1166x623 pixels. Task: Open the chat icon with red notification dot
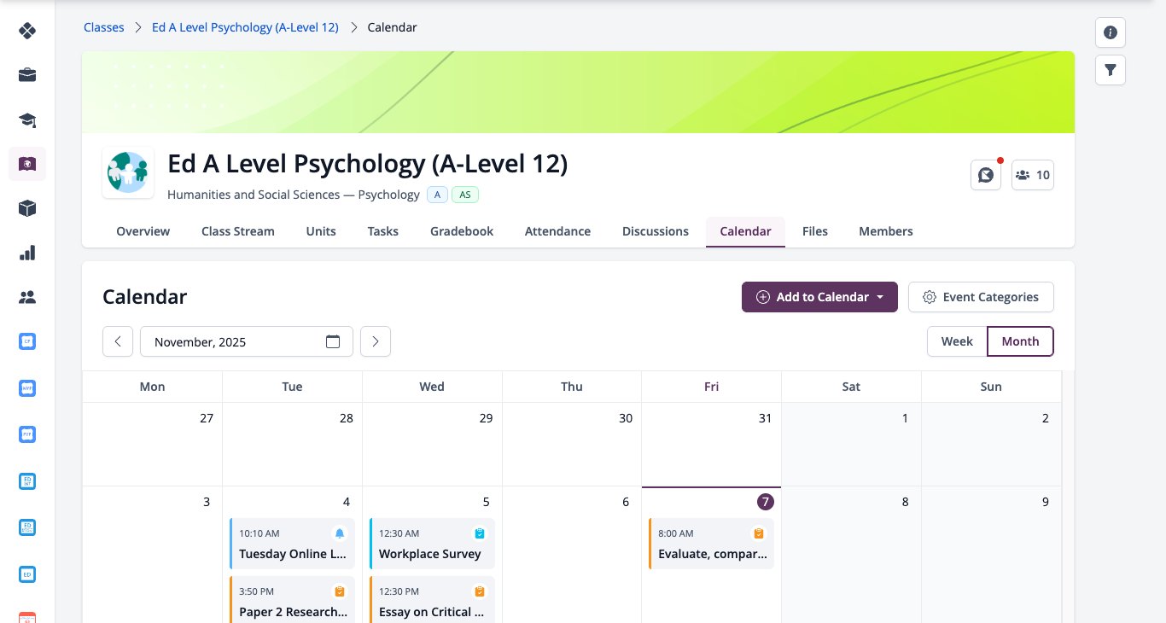(x=986, y=175)
